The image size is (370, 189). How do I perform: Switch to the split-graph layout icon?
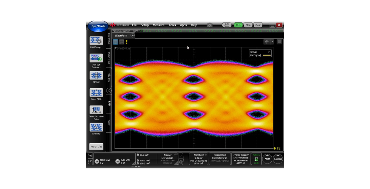pyautogui.click(x=122, y=42)
